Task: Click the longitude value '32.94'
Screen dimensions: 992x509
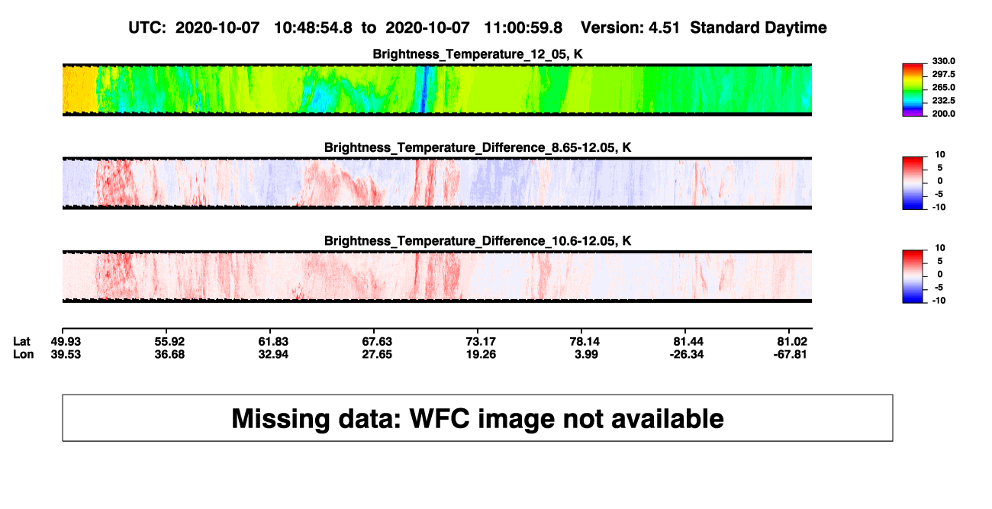Action: 273,353
